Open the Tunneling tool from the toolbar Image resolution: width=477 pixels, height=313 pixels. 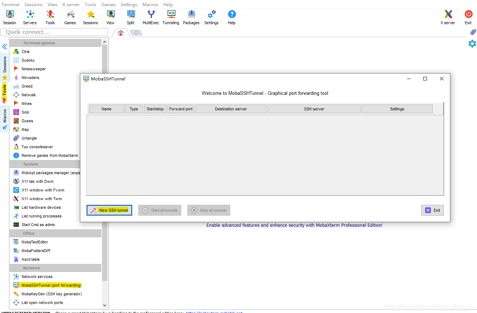tap(170, 16)
